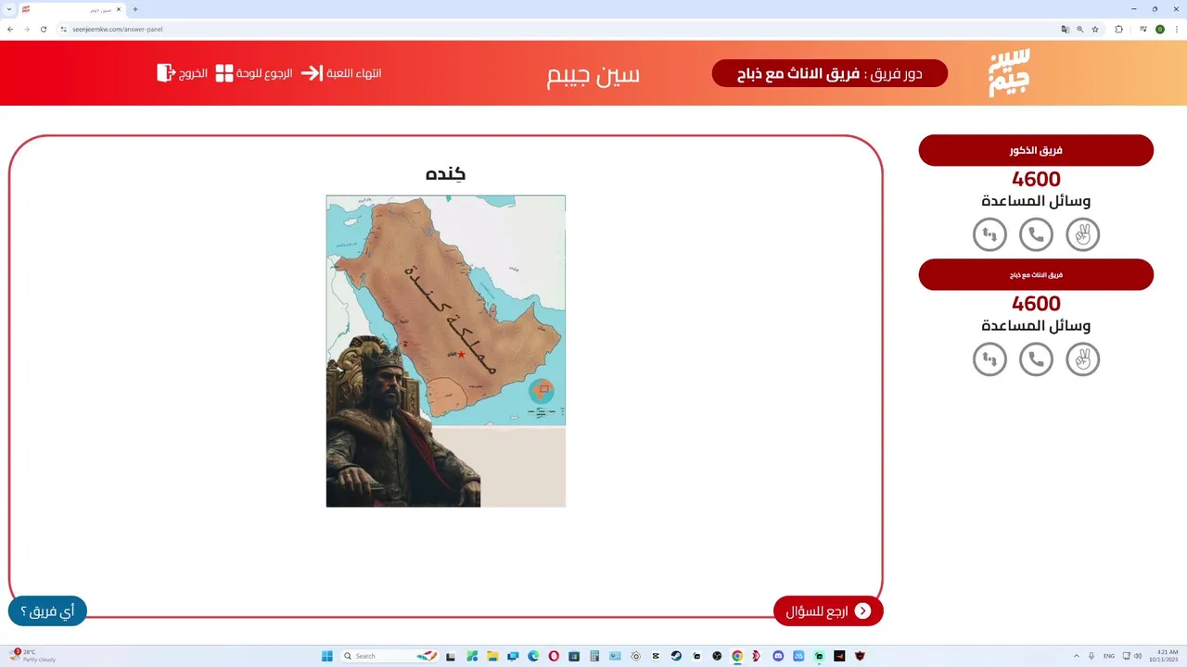
Task: Click the zoom magnifier icon in address bar
Action: tap(1080, 29)
